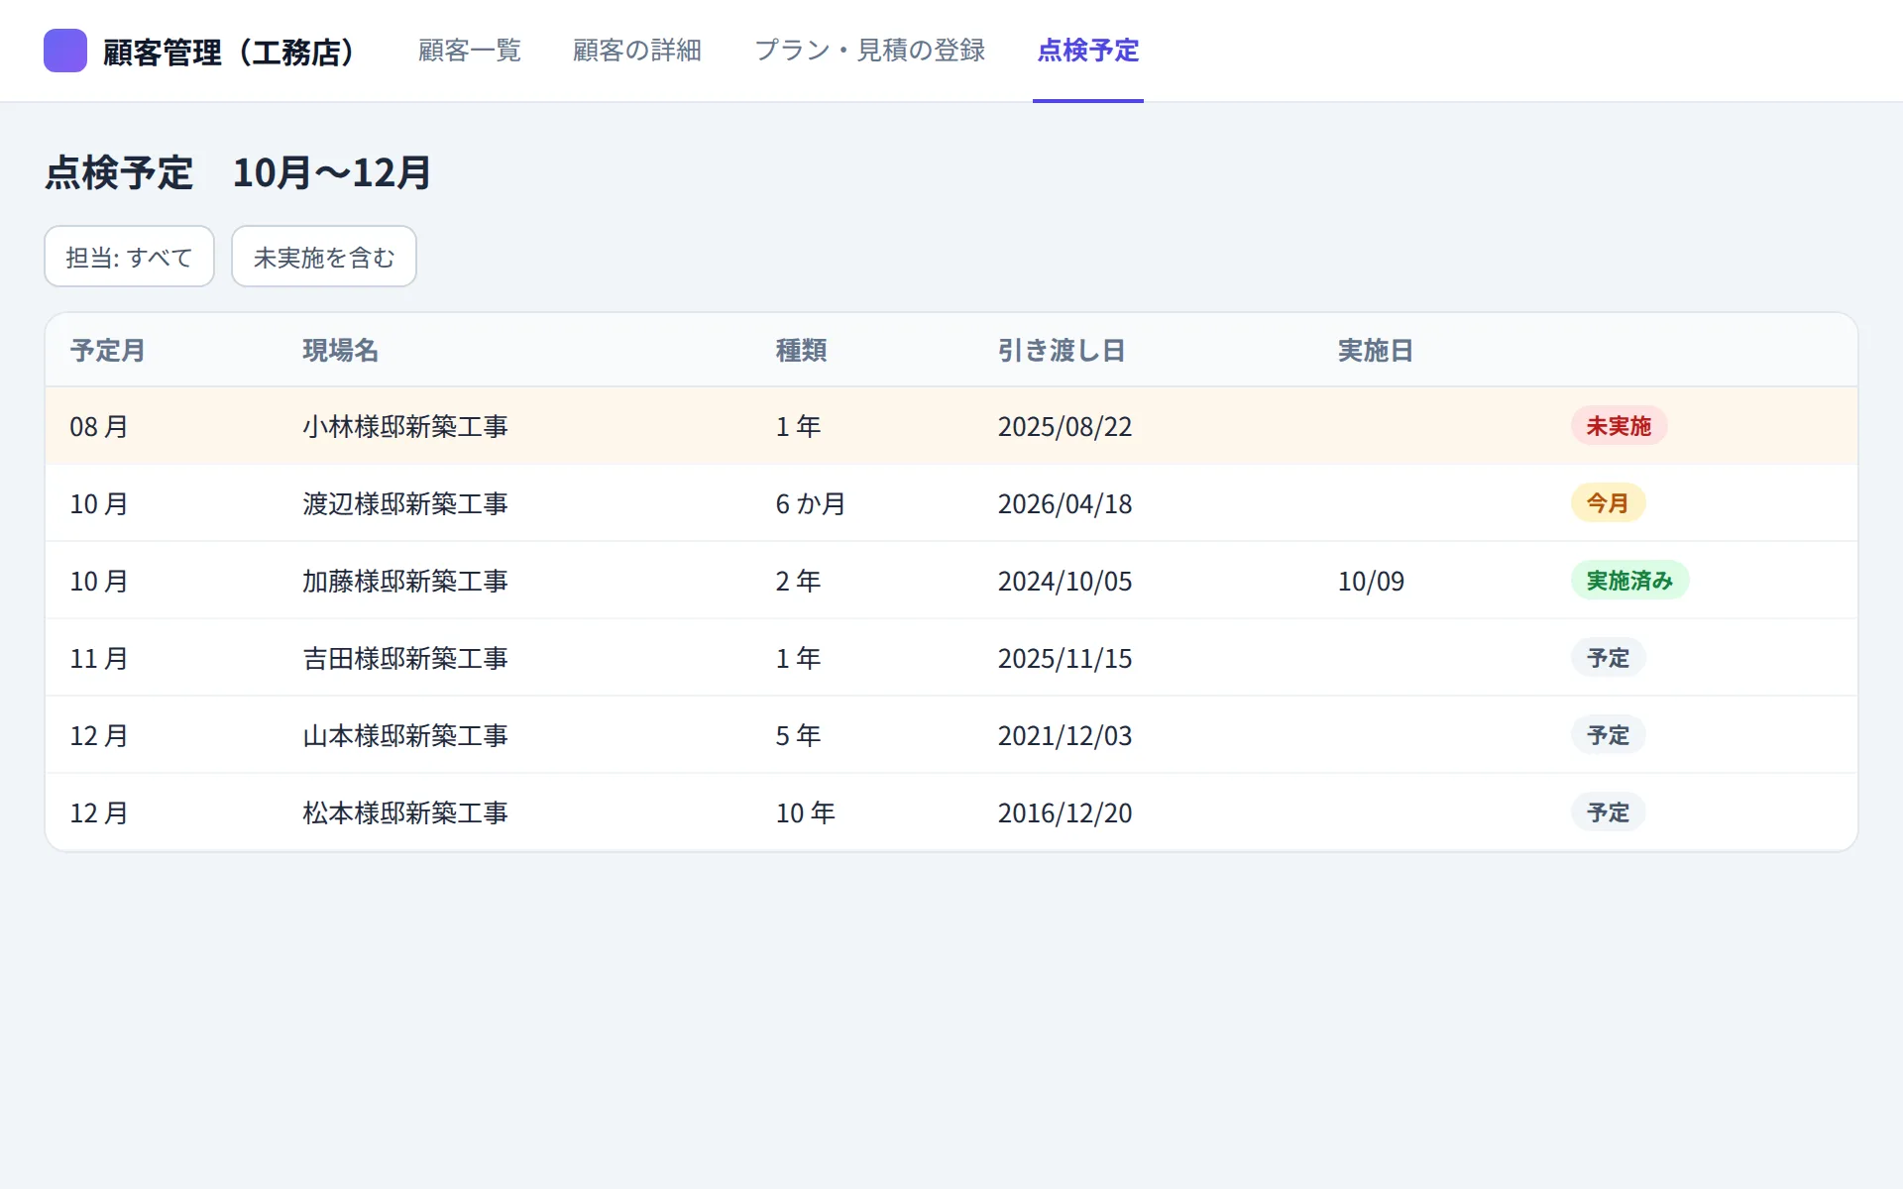Click the 種類 column header
Viewport: 1903px width, 1189px height.
tap(801, 351)
